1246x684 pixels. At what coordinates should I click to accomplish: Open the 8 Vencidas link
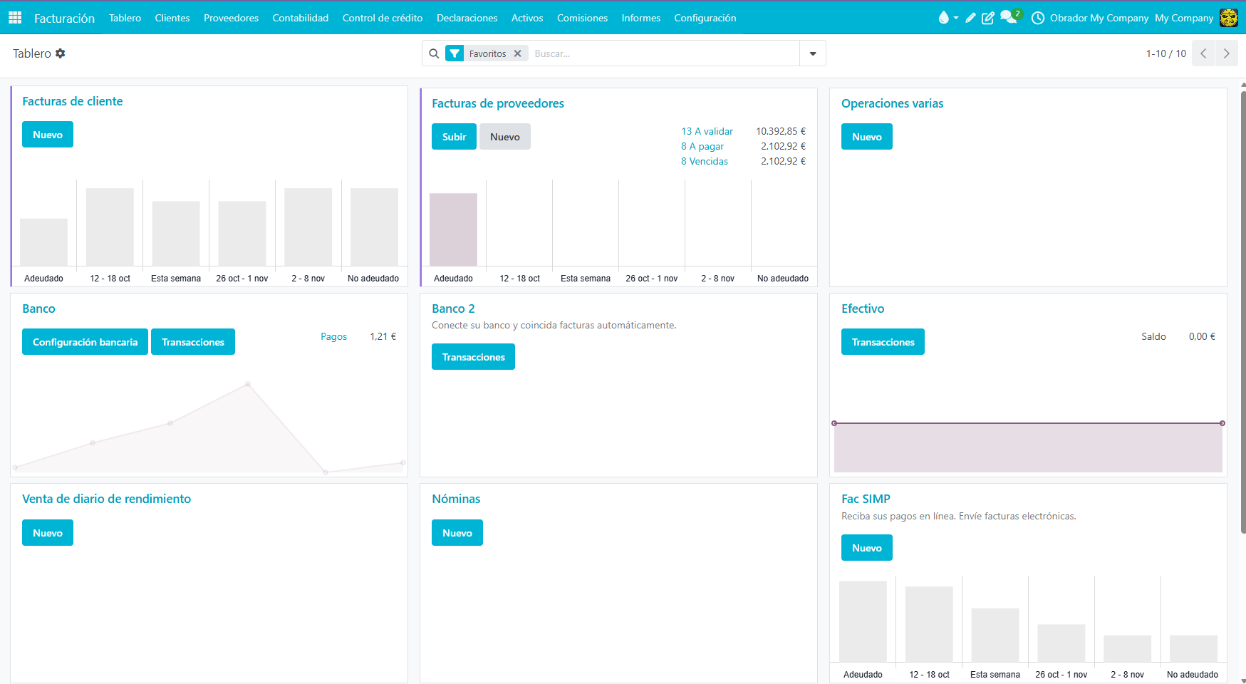tap(705, 161)
